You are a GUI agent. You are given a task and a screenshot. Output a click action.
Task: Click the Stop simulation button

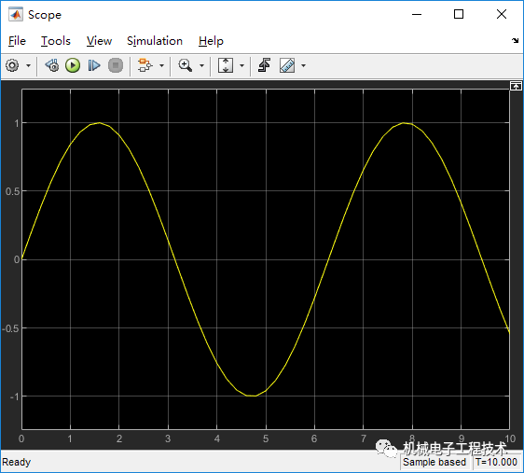[x=116, y=65]
